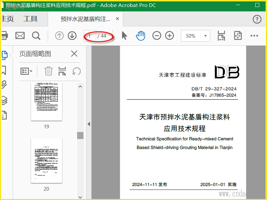This screenshot has width=267, height=200.
Task: Open print pages tool in thumbnails panel
Action: [x=62, y=71]
